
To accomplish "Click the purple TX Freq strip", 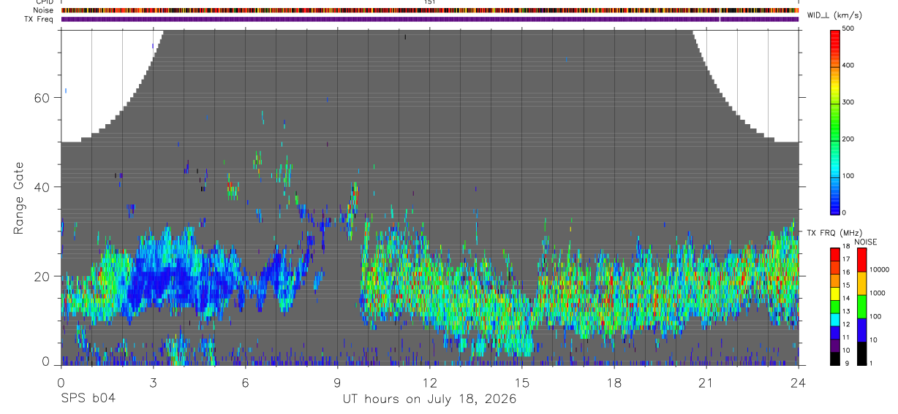I will (430, 19).
